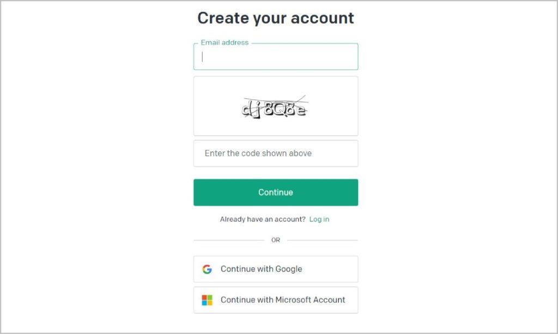Click the 'Create your account' heading
This screenshot has width=558, height=334.
276,18
